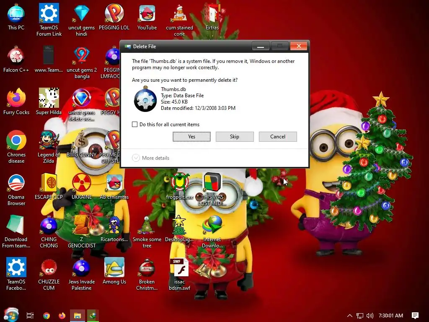This screenshot has height=322, width=429.
Task: Cancel the Delete File dialog
Action: [x=278, y=137]
